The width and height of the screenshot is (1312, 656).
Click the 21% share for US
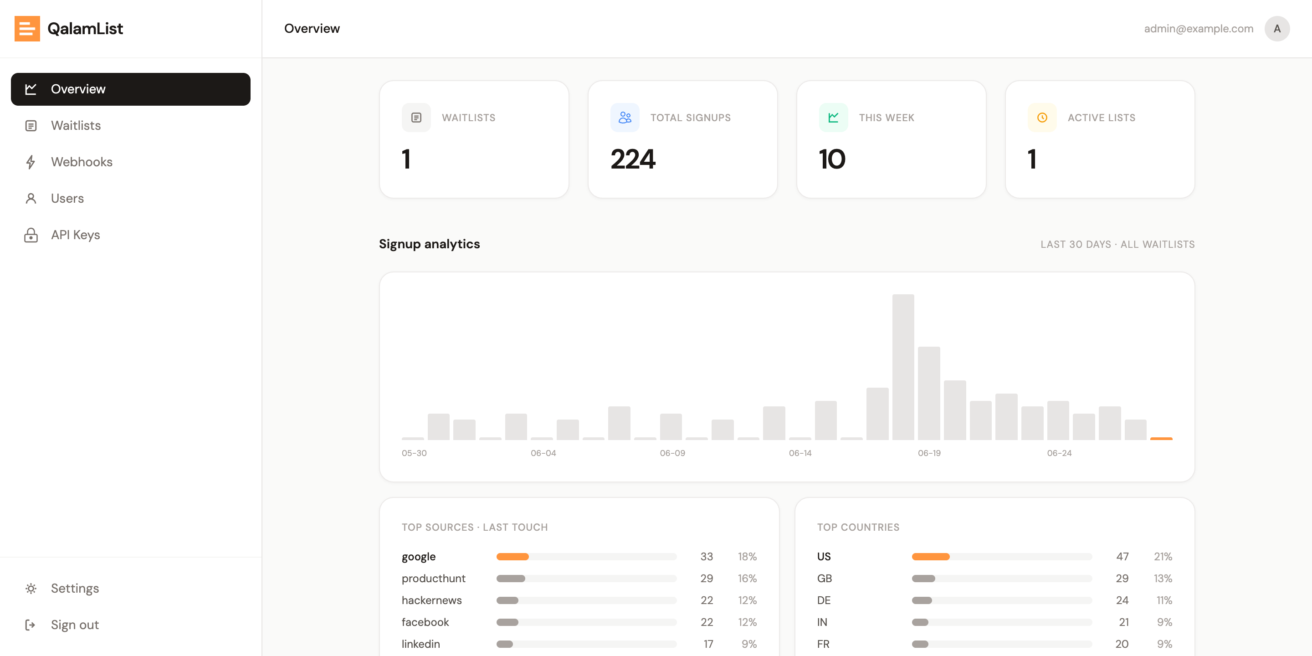coord(1163,557)
